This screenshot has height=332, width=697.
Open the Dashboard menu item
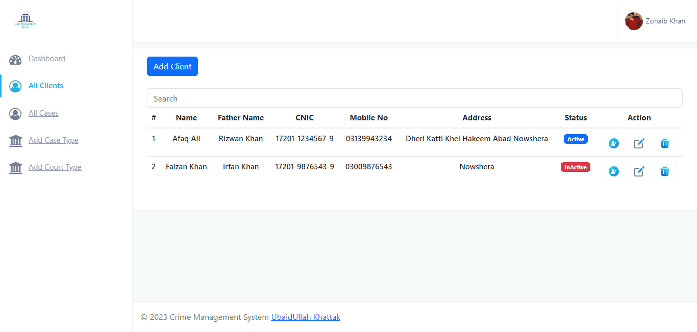click(47, 59)
